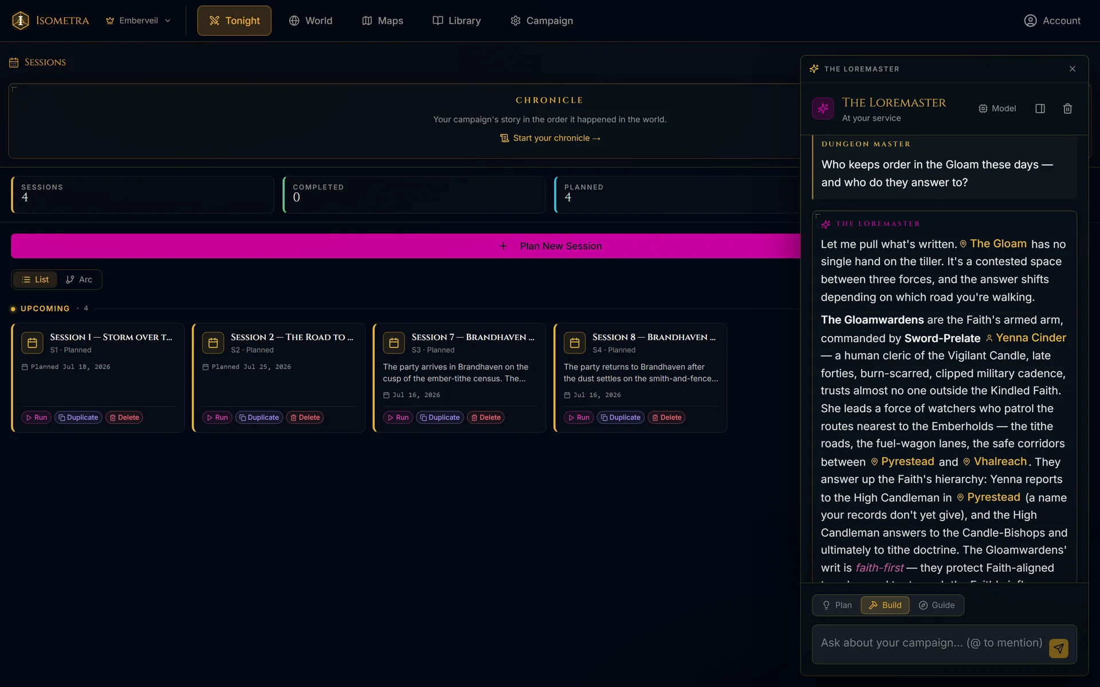
Task: Click Session 2 calendar icon
Action: 213,343
